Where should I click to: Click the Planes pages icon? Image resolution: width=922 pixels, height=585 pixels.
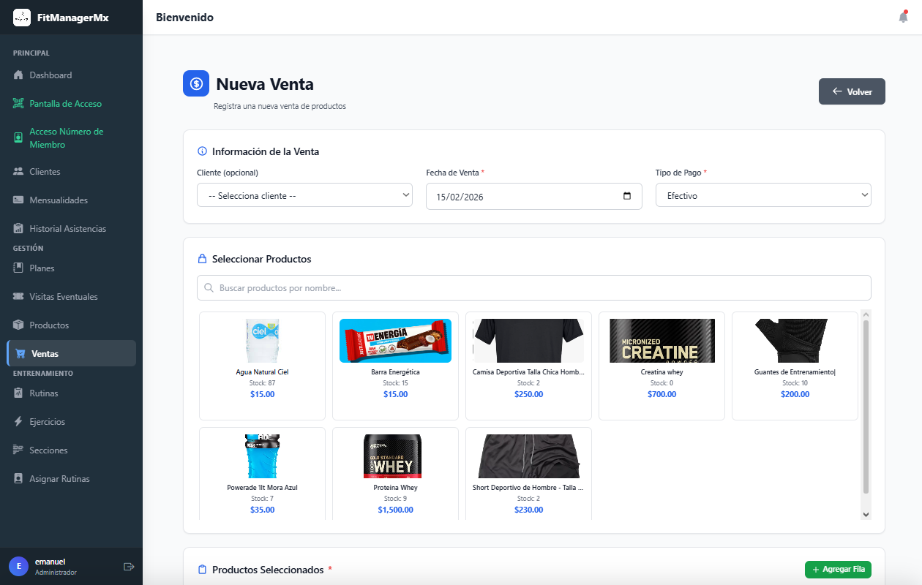[18, 268]
